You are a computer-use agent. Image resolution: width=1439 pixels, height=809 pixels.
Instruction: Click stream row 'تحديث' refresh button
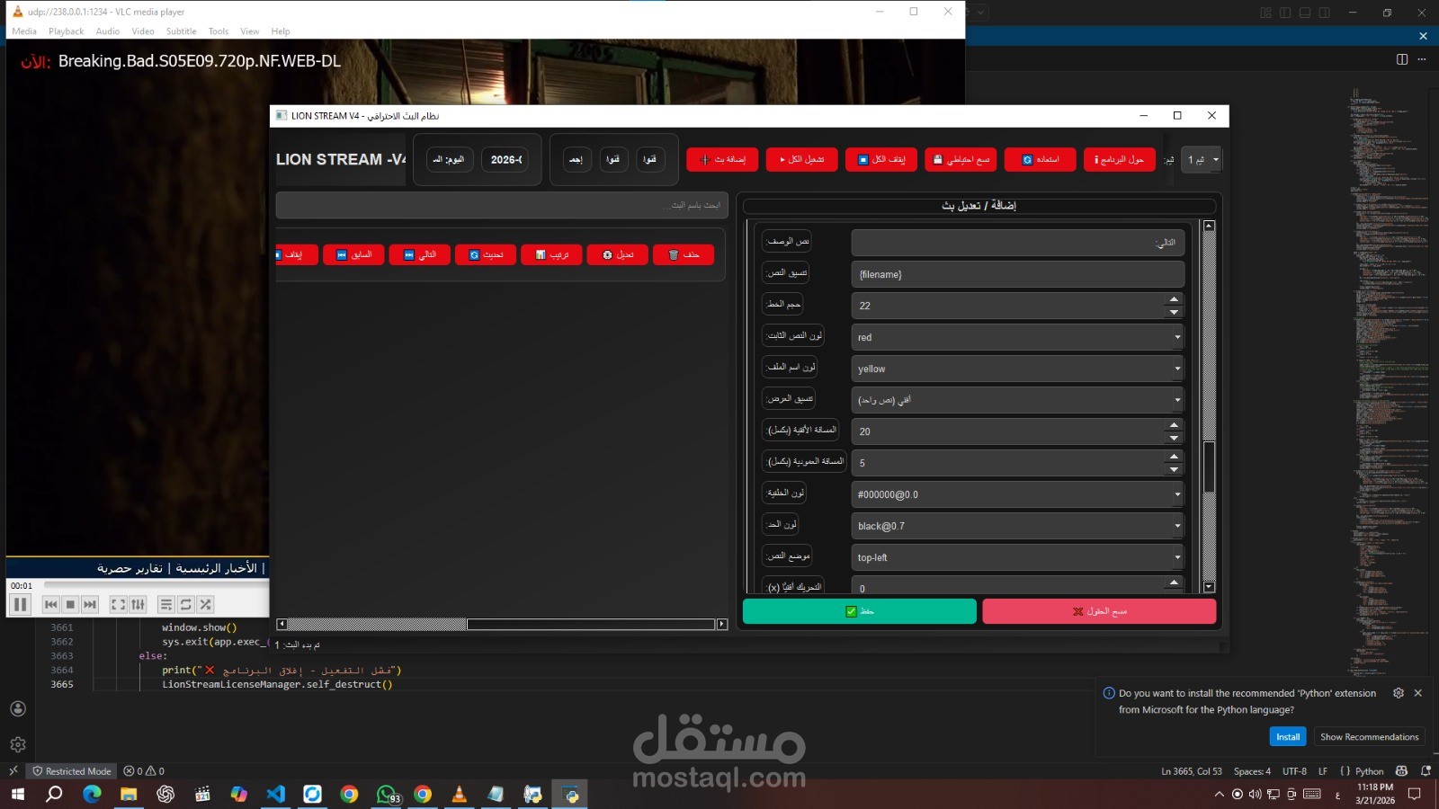486,255
